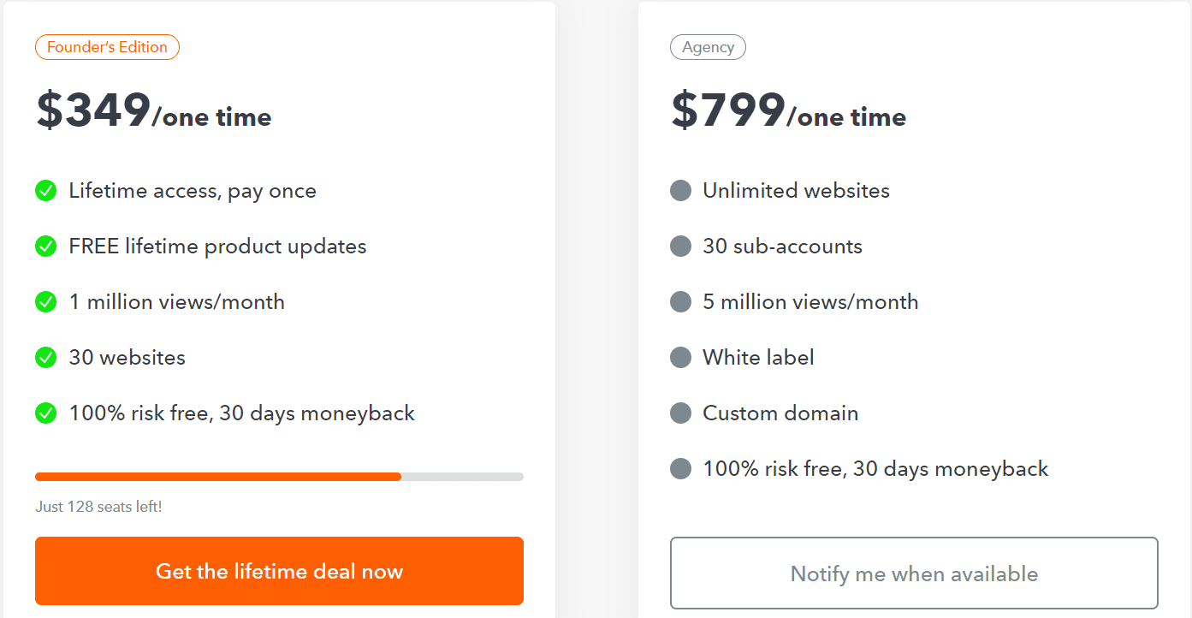The height and width of the screenshot is (618, 1192).
Task: Select the Agency plan badge
Action: [x=708, y=47]
